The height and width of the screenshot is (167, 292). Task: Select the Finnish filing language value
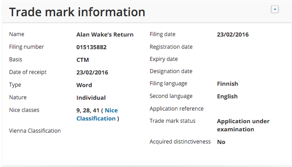227,83
